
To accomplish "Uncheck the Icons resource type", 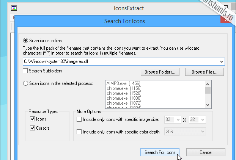I will [x=32, y=119].
